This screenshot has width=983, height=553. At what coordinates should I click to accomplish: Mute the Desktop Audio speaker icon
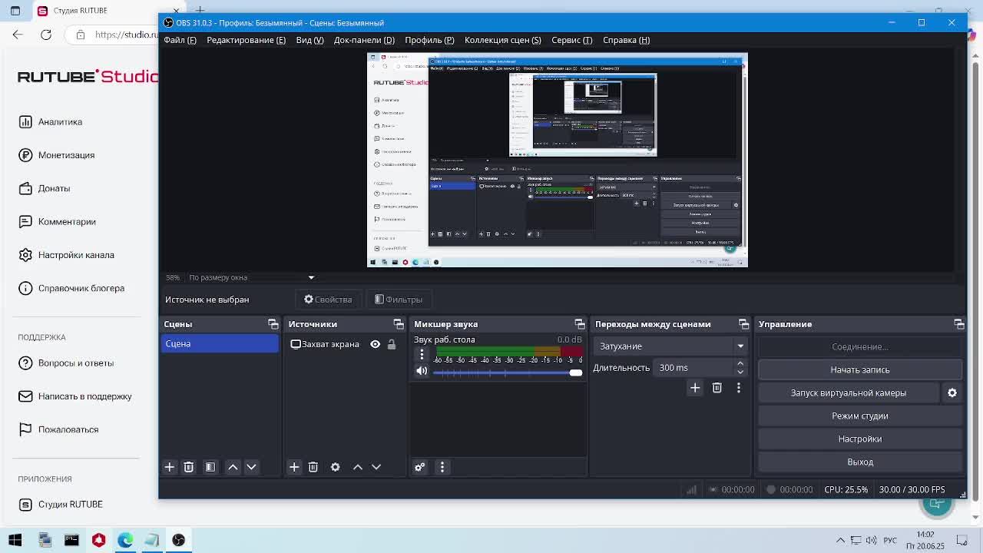pos(422,371)
